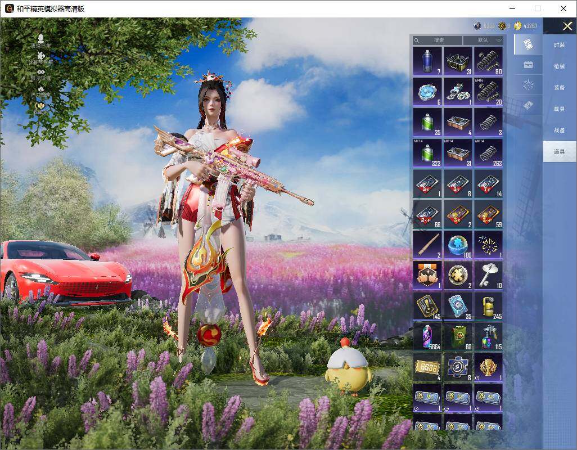
Task: Toggle the 展示设置 eye display settings
Action: (x=40, y=72)
